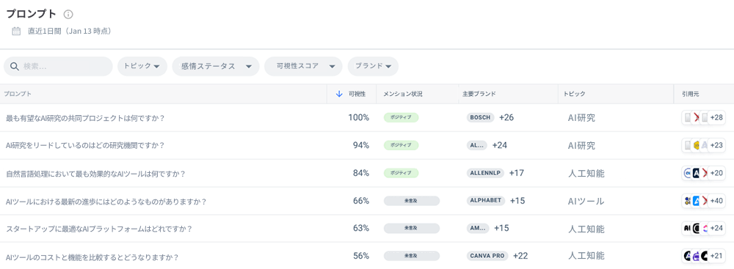Image resolution: width=734 pixels, height=269 pixels.
Task: Open the 感情ステータス filter dropdown
Action: tap(216, 67)
